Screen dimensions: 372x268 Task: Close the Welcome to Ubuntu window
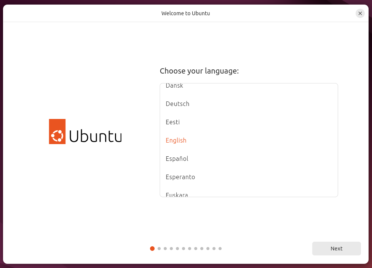click(360, 13)
